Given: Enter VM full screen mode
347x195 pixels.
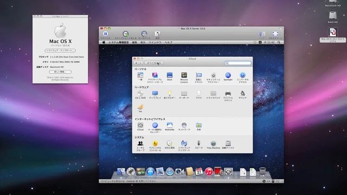Looking at the screenshot, I should [275, 35].
